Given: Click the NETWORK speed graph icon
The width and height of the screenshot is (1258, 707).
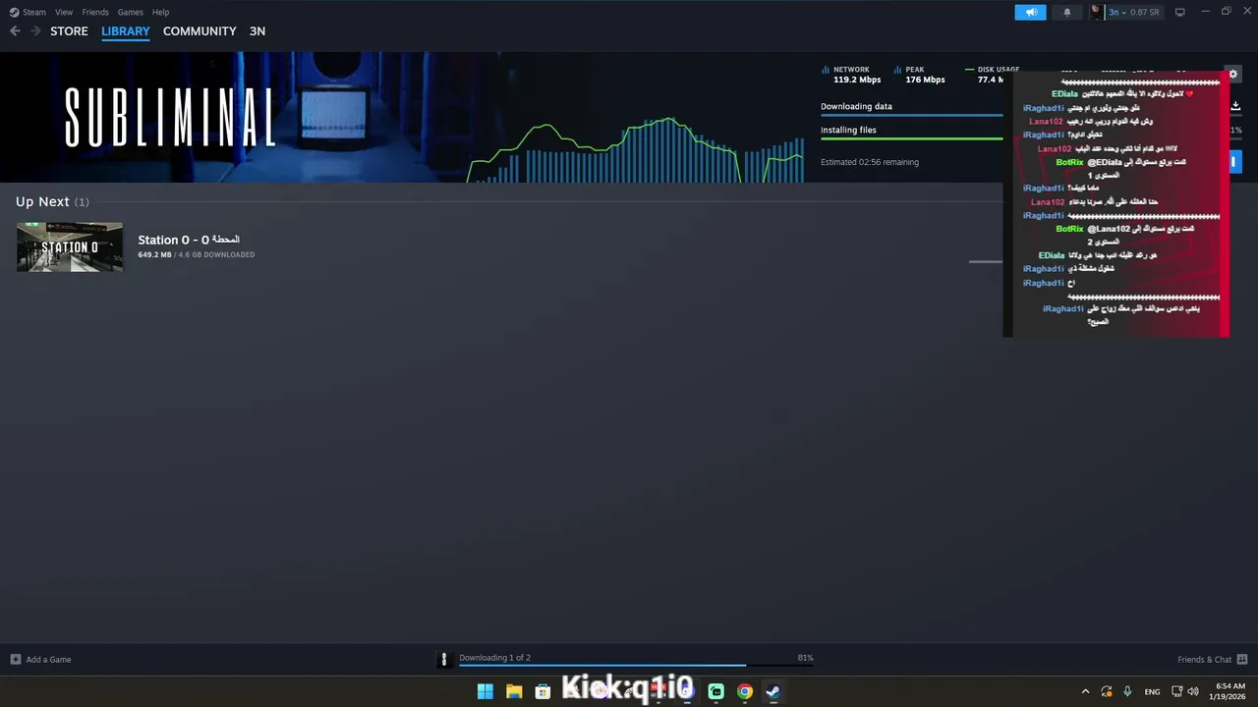Looking at the screenshot, I should pos(825,70).
